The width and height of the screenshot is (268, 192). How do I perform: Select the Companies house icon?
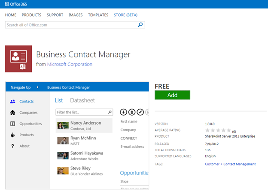(12, 113)
